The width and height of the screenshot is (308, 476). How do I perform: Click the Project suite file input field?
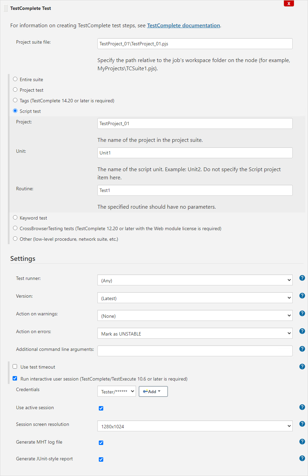pyautogui.click(x=195, y=44)
